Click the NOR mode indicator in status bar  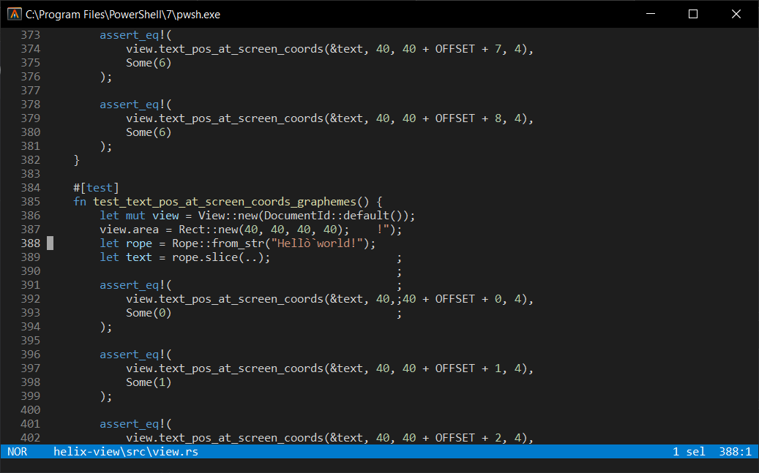click(x=18, y=452)
